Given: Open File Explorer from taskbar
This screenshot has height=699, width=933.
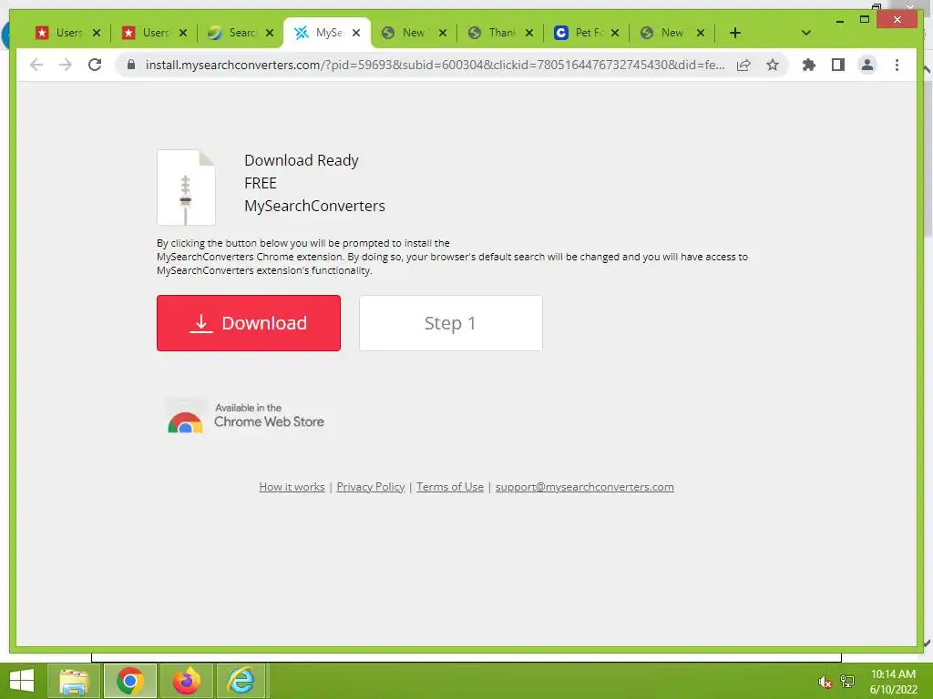Looking at the screenshot, I should click(74, 681).
